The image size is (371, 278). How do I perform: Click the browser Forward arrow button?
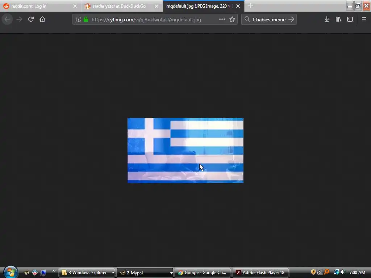[19, 20]
